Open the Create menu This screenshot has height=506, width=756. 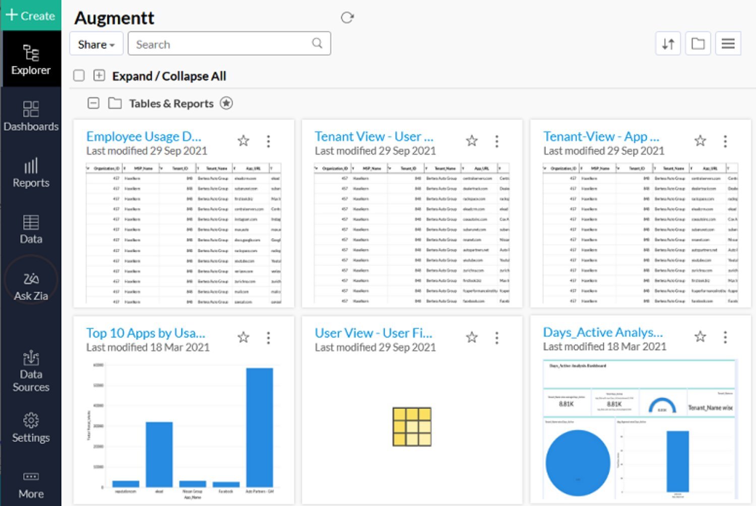30,15
